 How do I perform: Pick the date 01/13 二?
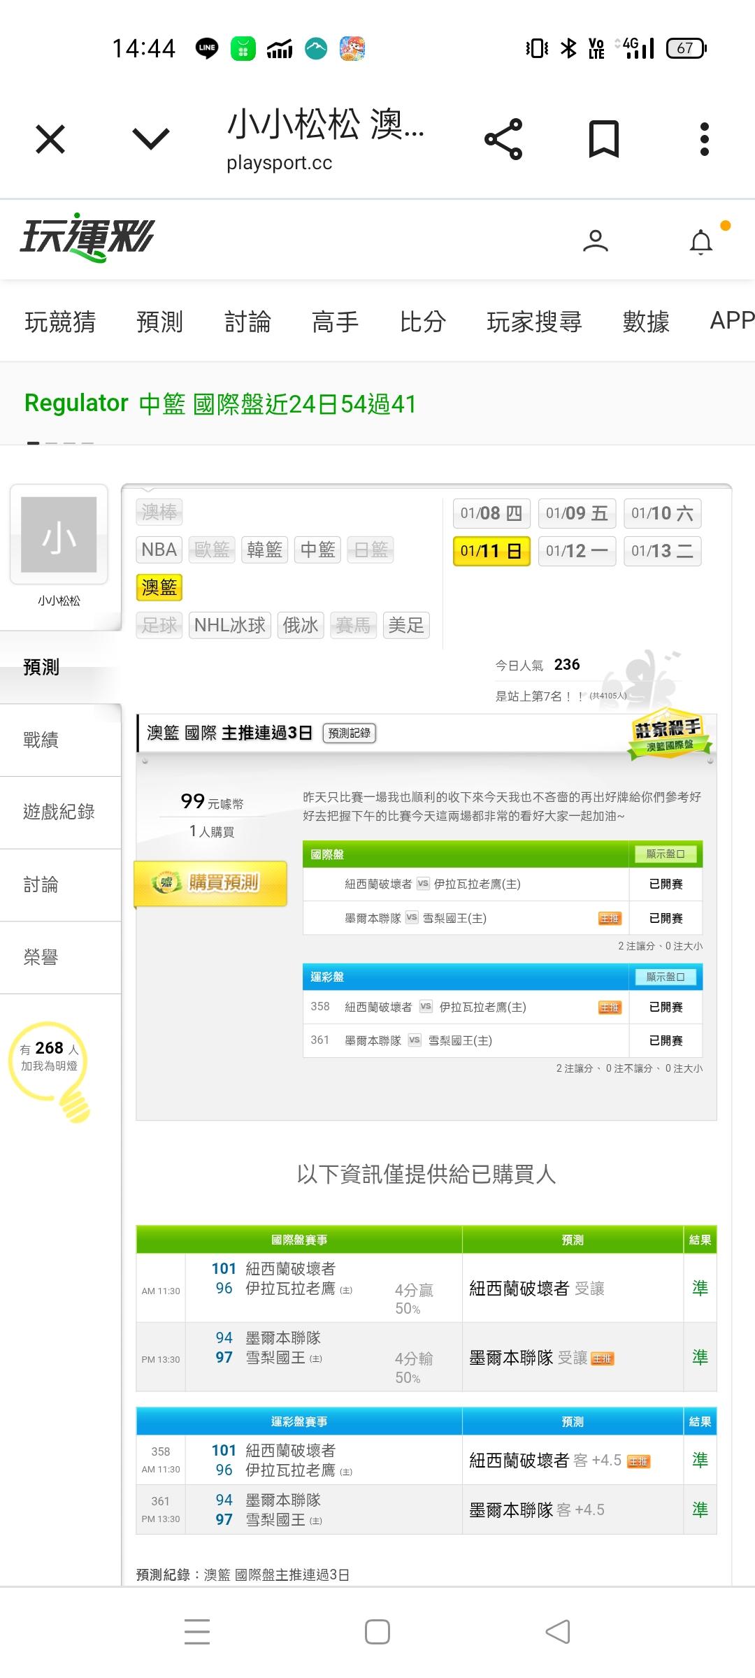[x=662, y=551]
